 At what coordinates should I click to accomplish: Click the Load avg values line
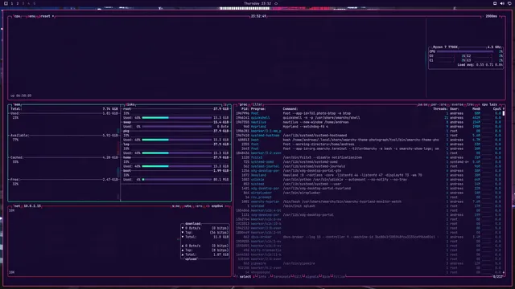pyautogui.click(x=480, y=65)
